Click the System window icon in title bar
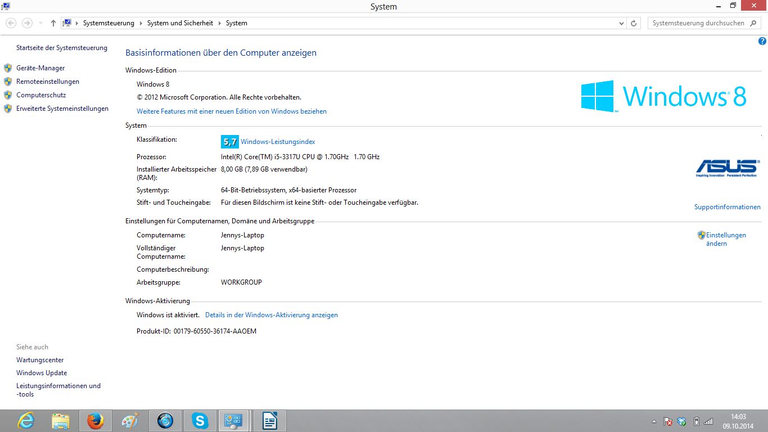The height and width of the screenshot is (432, 768). [6, 6]
